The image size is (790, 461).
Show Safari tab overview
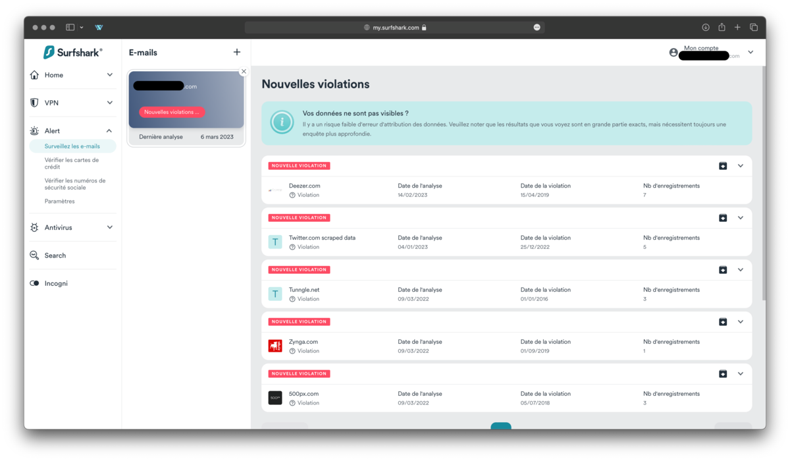click(x=754, y=27)
